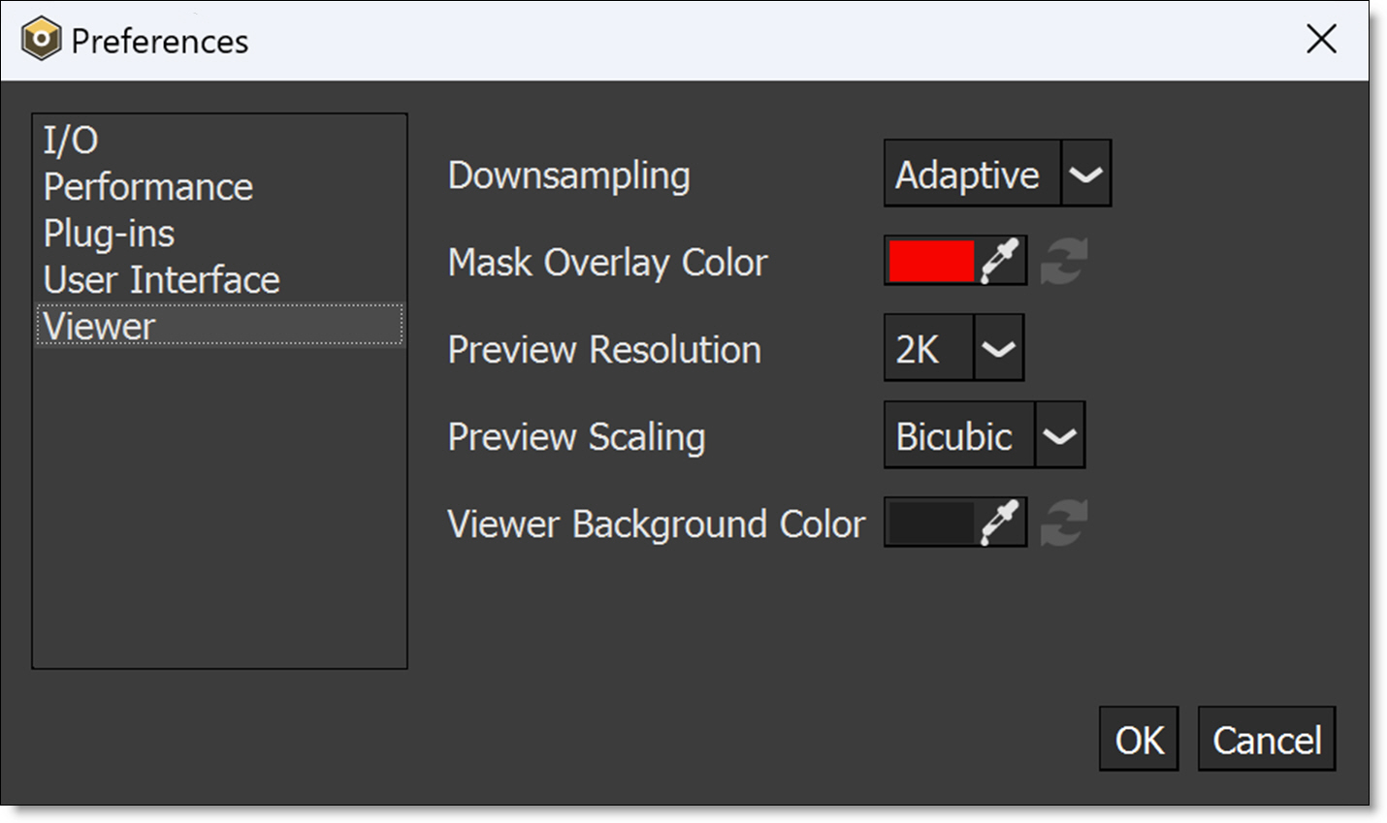Expand the Preview Scaling dropdown arrow
The image size is (1387, 823).
[x=1059, y=436]
